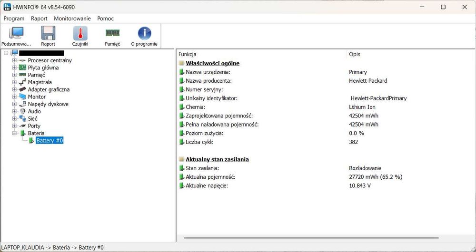Viewport: 476px width, 252px height.
Task: Select the Napędy dyskowe tree label
Action: click(x=48, y=104)
